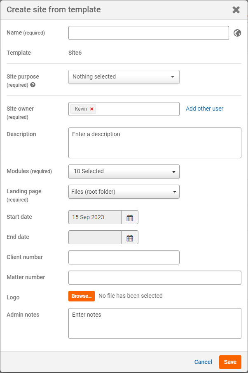Expand the Landing page dropdown

click(124, 192)
